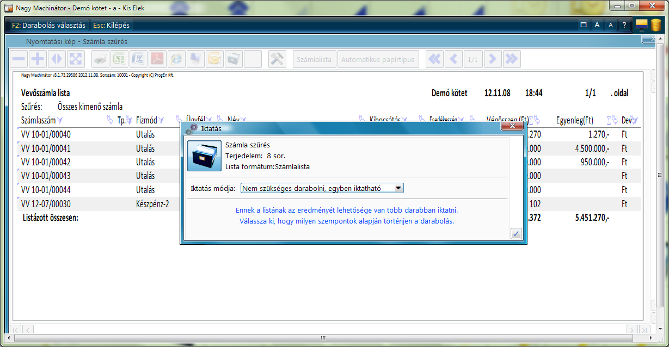Viewport: 669px width, 347px height.
Task: Click the Számlalista button
Action: tap(314, 59)
